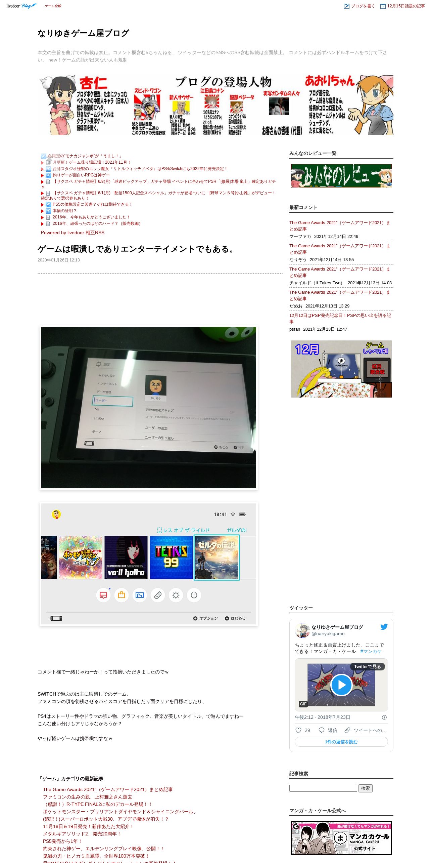431x863 pixels.
Task: Open 11月18日&19日発売!新作あたた大紹介 link
Action: coord(89,826)
